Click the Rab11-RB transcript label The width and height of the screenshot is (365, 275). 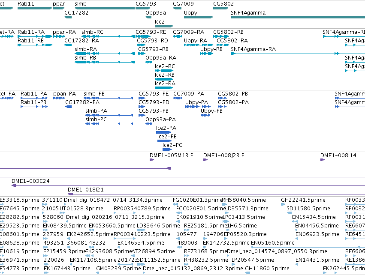[x=31, y=41]
